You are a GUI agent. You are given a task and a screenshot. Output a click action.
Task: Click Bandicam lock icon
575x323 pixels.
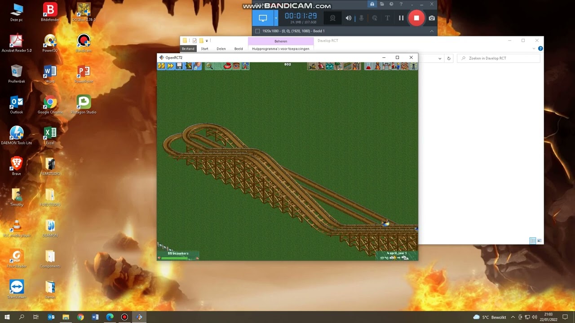click(x=372, y=4)
